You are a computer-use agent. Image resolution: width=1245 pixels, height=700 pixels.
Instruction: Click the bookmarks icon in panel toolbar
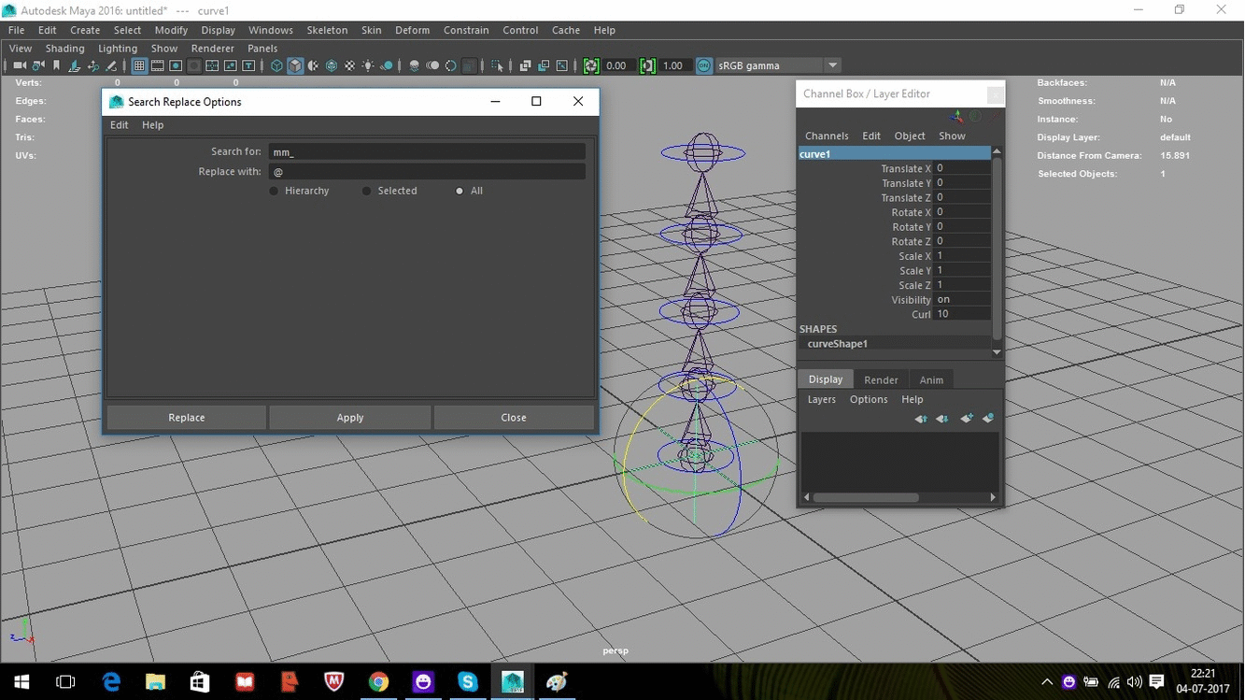(x=56, y=65)
